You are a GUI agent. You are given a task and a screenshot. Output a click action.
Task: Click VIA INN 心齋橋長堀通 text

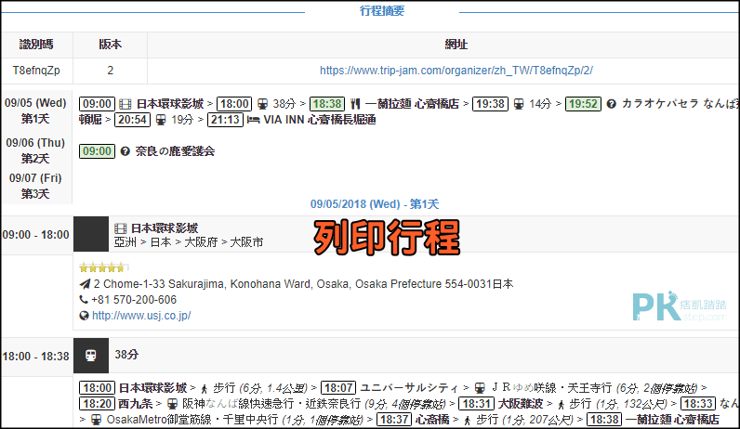click(x=320, y=120)
